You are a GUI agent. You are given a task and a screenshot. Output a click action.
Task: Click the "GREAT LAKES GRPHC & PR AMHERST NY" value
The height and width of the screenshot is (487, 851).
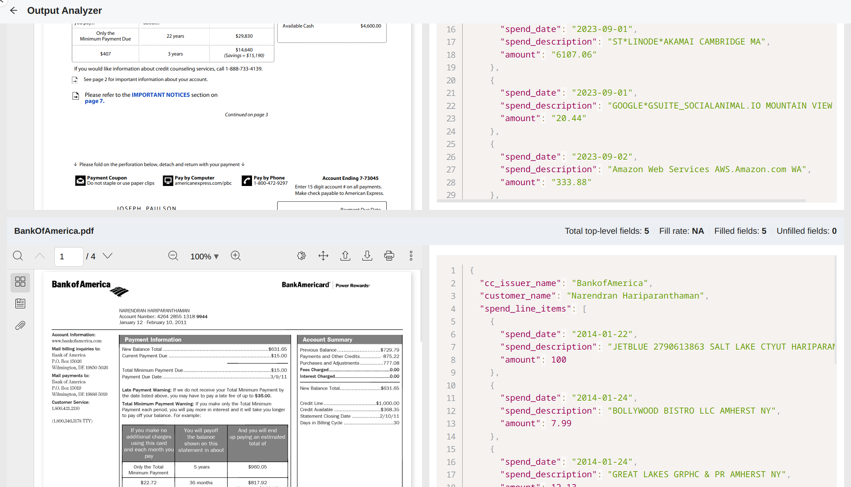(697, 474)
